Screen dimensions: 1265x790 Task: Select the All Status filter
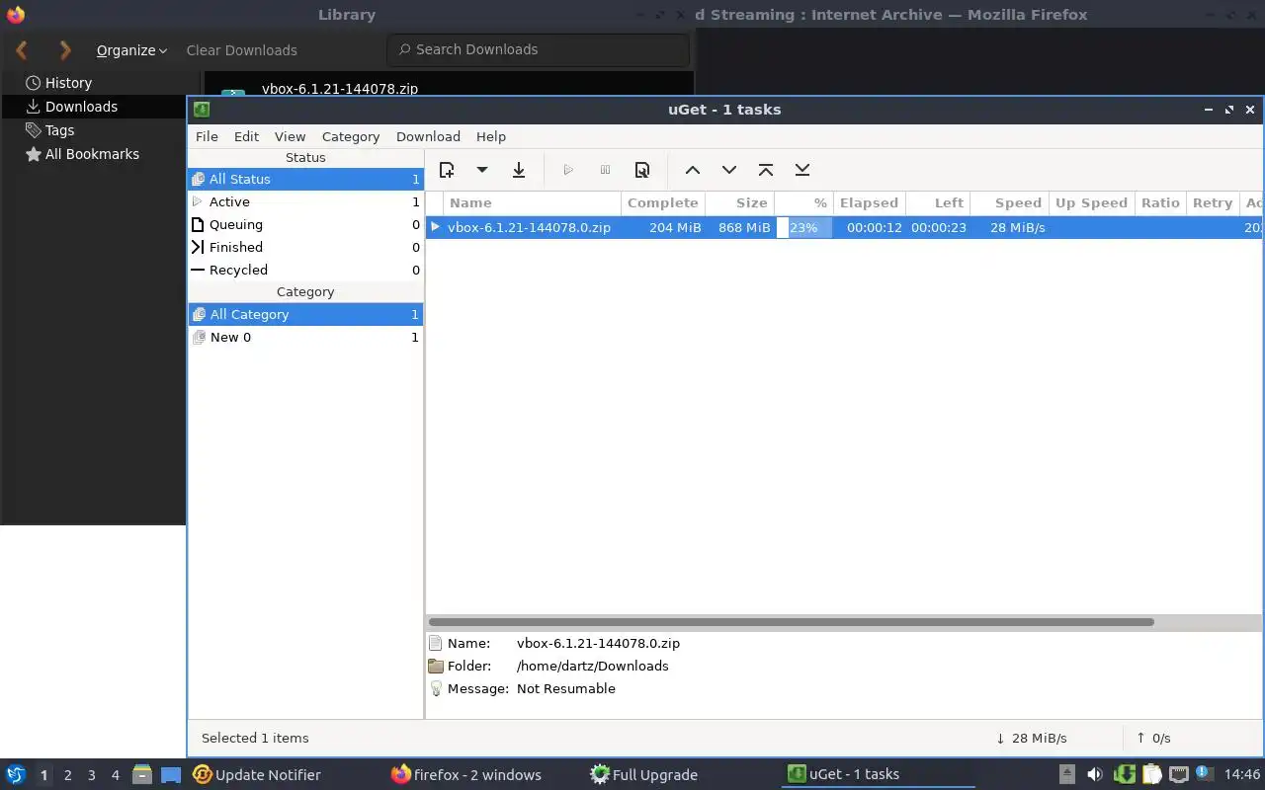305,179
